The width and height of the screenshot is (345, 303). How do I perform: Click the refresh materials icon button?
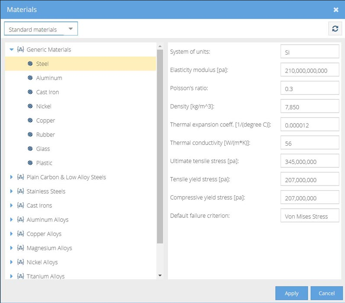click(x=335, y=29)
